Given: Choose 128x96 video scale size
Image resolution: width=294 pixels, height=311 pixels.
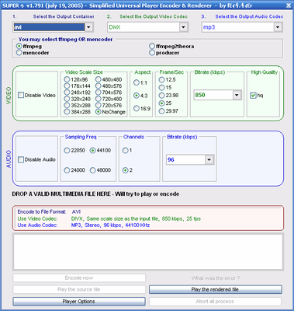Looking at the screenshot, I should pyautogui.click(x=67, y=79).
